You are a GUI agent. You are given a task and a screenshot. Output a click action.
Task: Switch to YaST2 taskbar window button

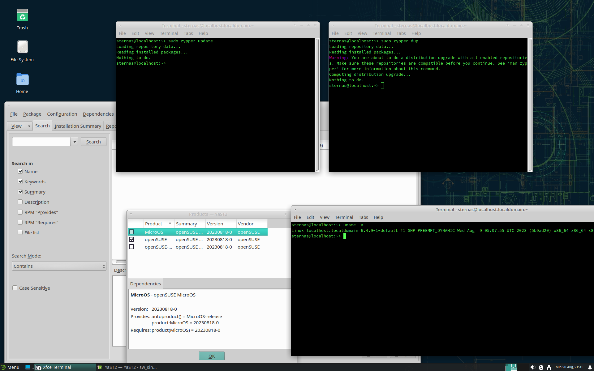click(x=127, y=367)
